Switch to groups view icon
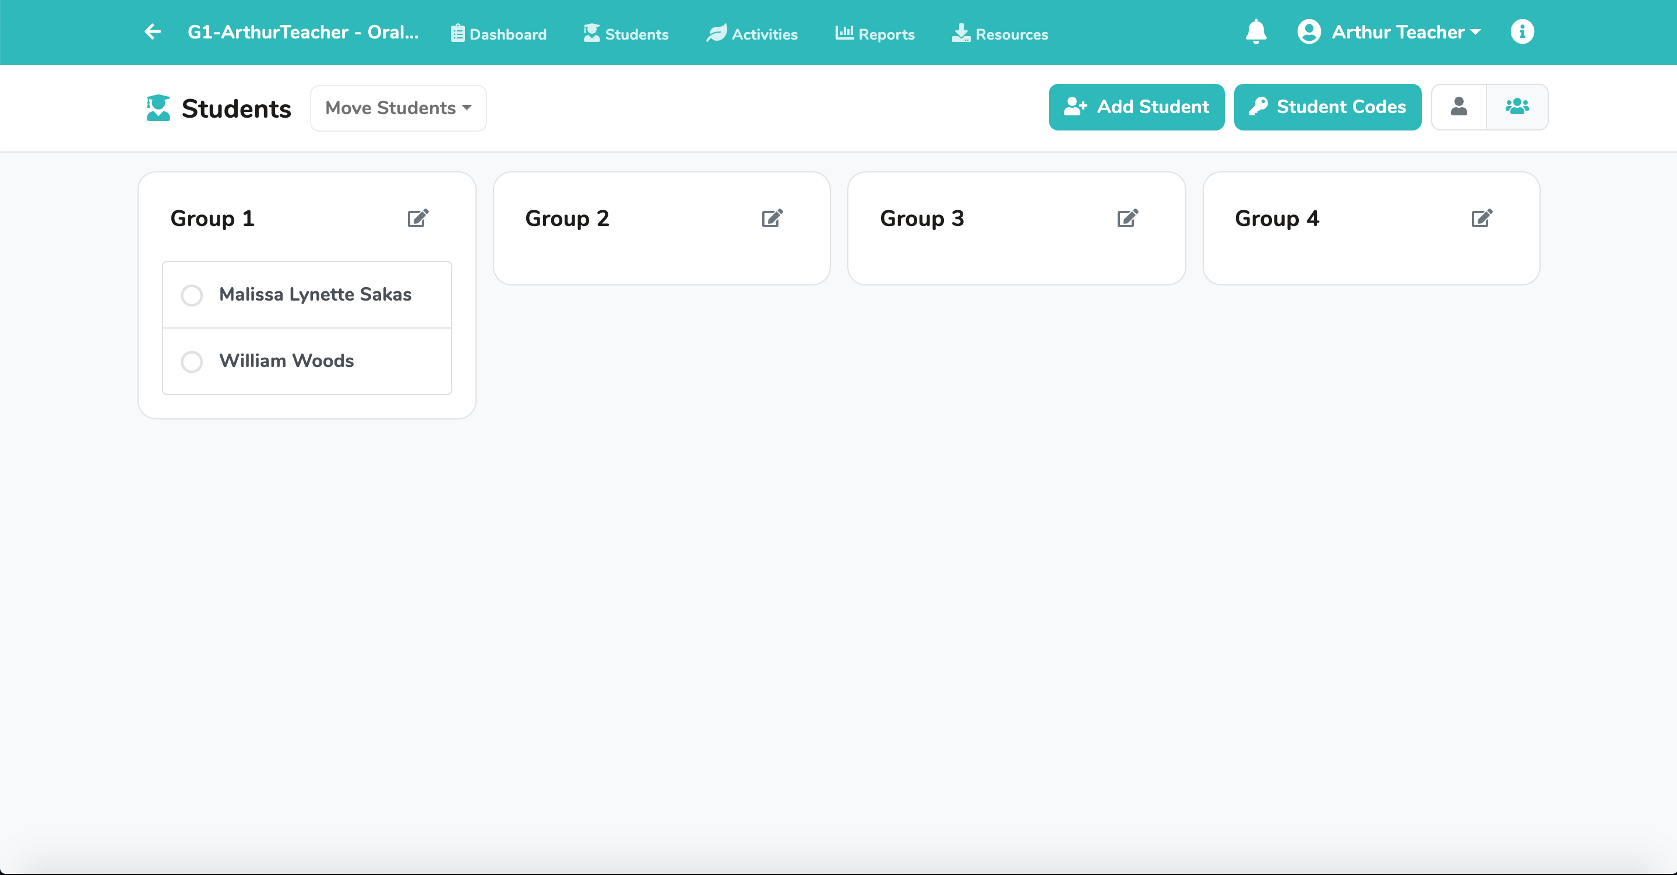The height and width of the screenshot is (875, 1677). 1517,107
